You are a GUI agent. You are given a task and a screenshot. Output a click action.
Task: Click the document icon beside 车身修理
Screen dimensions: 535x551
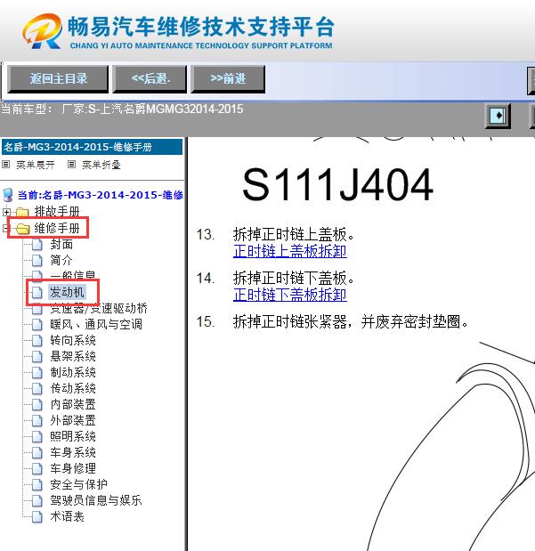pos(36,468)
